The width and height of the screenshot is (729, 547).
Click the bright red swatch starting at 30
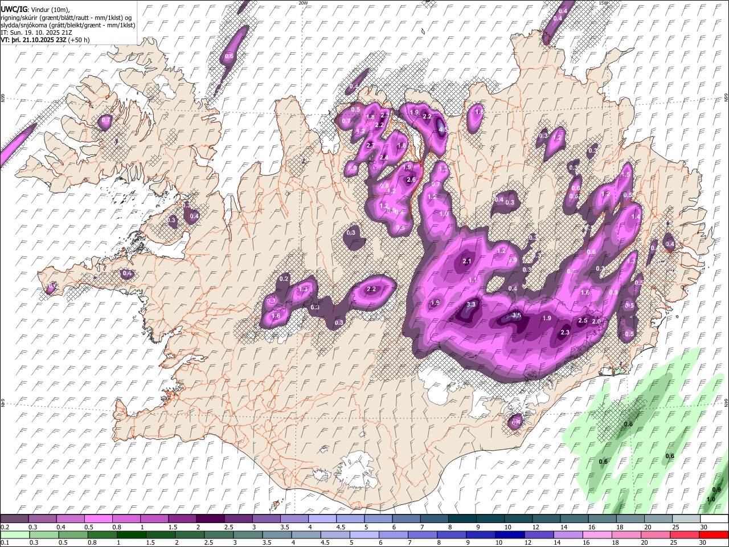[713, 535]
